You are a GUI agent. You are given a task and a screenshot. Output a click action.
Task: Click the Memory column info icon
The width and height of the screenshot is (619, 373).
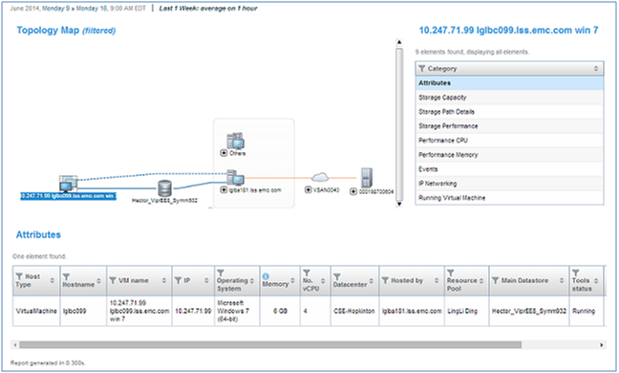266,276
